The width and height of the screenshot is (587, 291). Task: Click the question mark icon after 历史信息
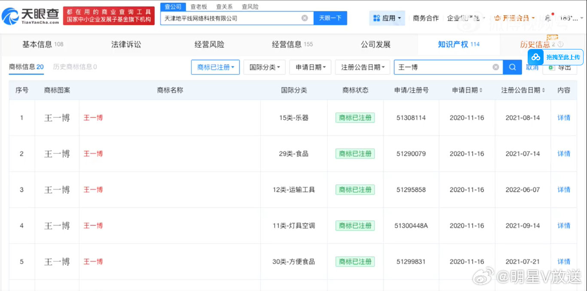coord(559,44)
